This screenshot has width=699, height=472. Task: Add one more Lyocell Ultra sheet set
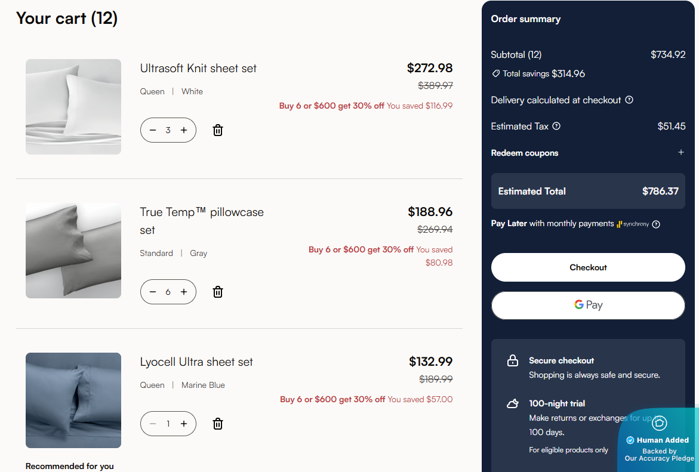click(x=184, y=424)
